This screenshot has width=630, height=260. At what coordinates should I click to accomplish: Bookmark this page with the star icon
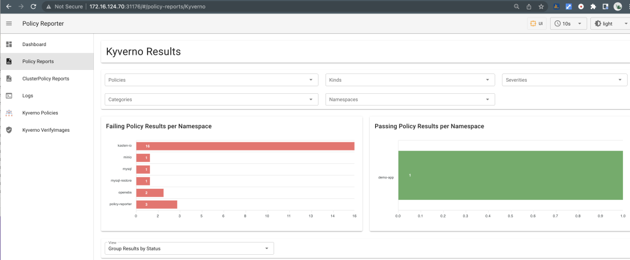[x=541, y=6]
